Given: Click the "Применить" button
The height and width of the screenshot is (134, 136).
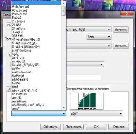Looking at the screenshot, I should click(73, 127).
